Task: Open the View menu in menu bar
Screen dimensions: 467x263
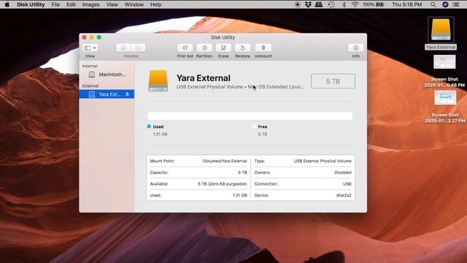Action: coord(112,4)
